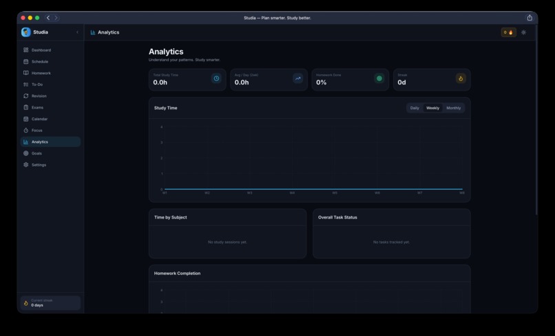This screenshot has height=336, width=555.
Task: Click the Focus timer icon in the sidebar
Action: coord(26,131)
